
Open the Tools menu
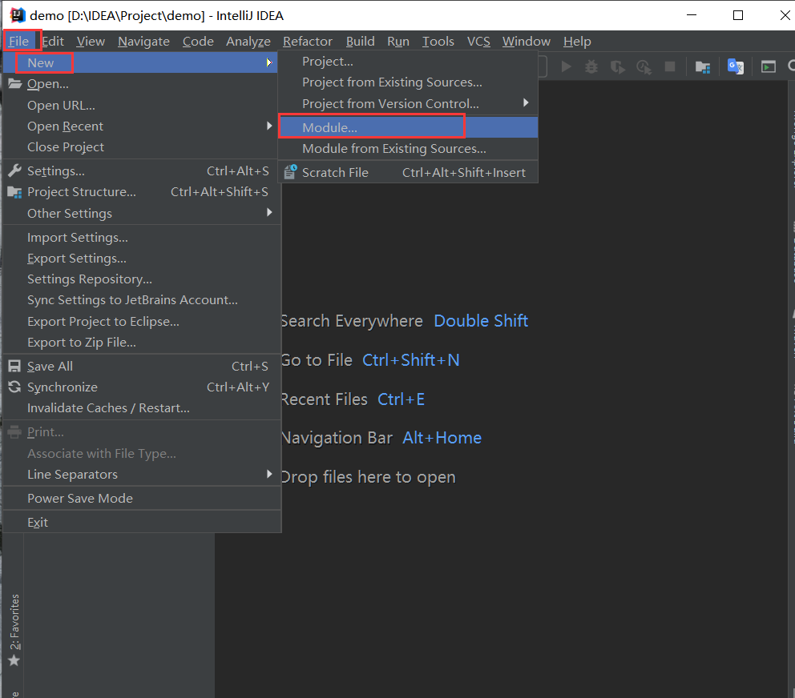coord(438,41)
